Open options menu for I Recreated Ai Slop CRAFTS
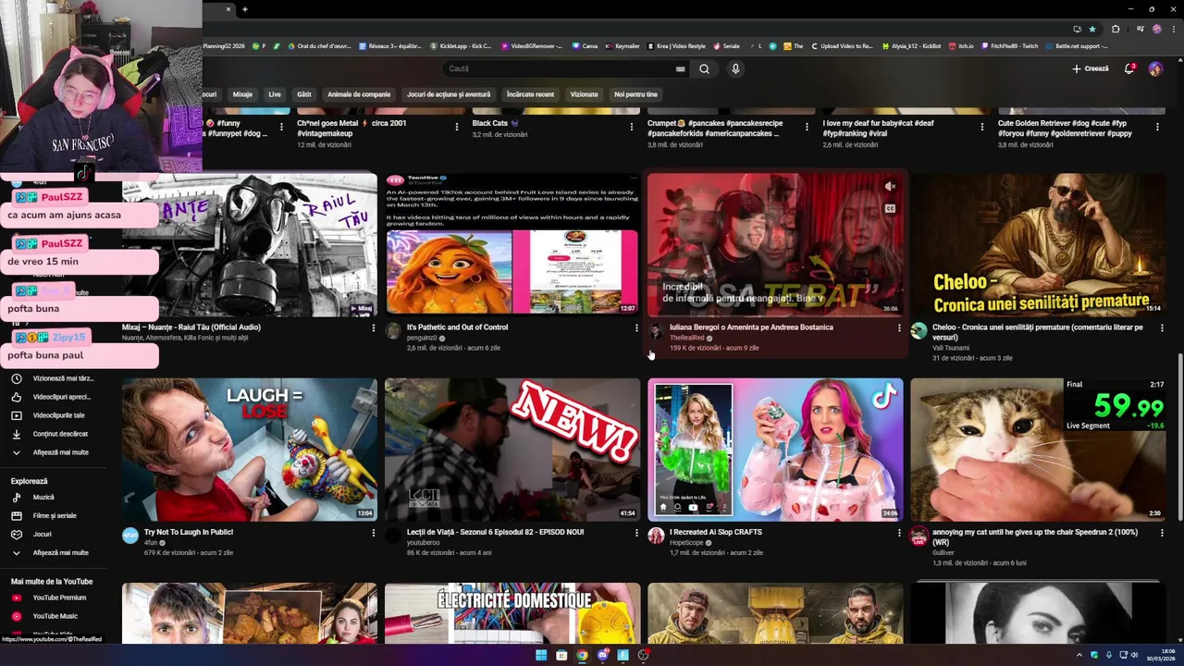The width and height of the screenshot is (1184, 666). [x=899, y=533]
